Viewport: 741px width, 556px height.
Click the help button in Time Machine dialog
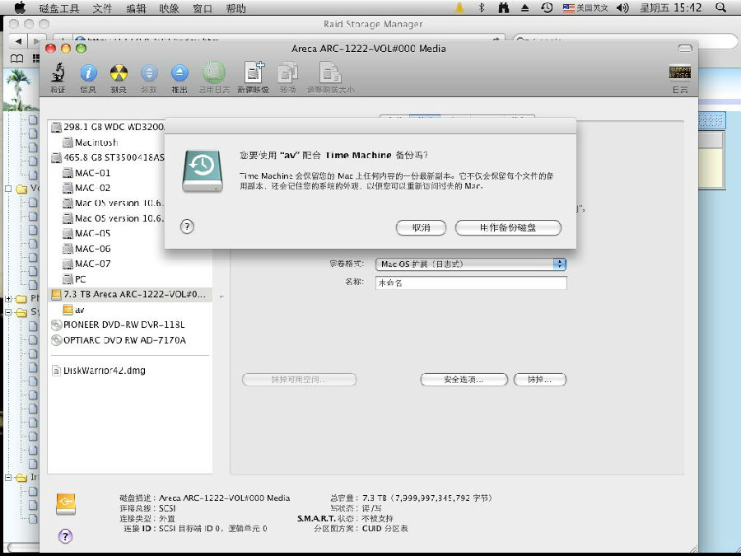[x=187, y=227]
